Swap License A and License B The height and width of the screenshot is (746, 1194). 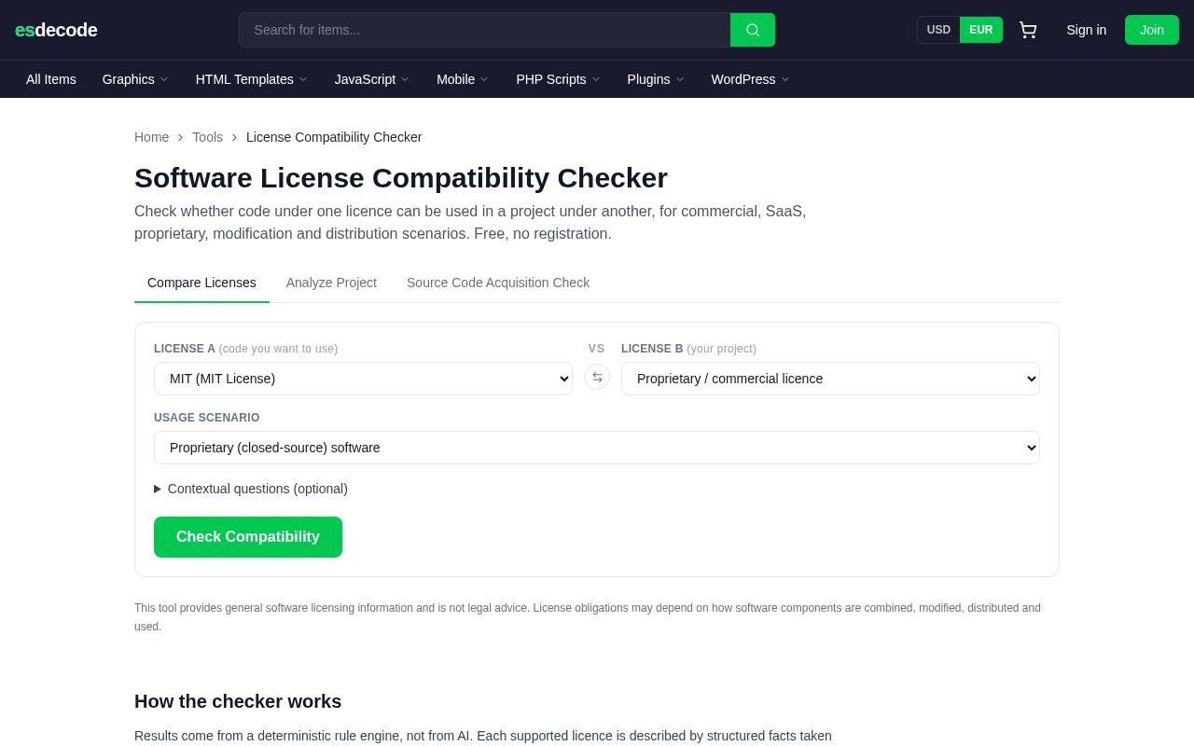pos(597,377)
